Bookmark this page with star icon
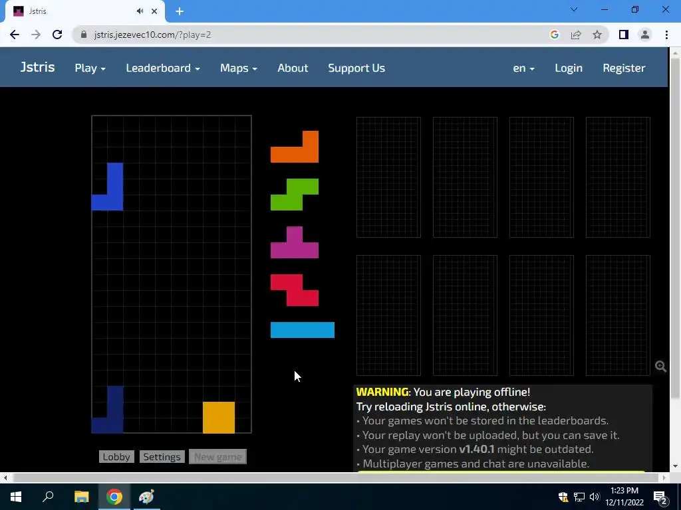This screenshot has height=510, width=681. click(x=597, y=35)
